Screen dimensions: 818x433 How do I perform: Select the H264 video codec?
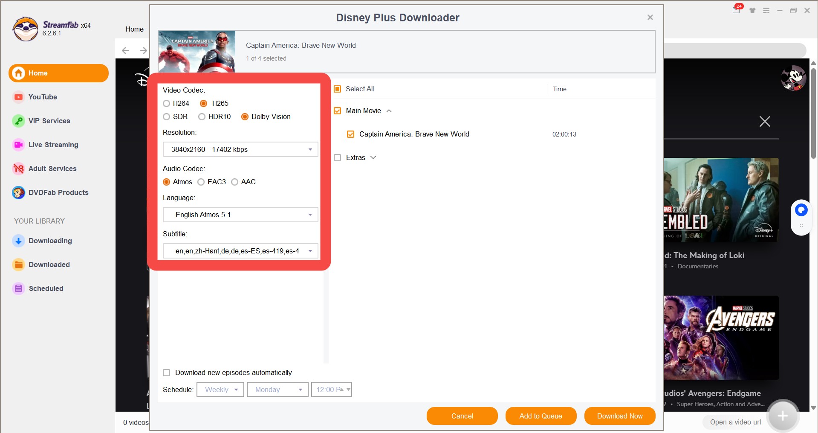167,103
